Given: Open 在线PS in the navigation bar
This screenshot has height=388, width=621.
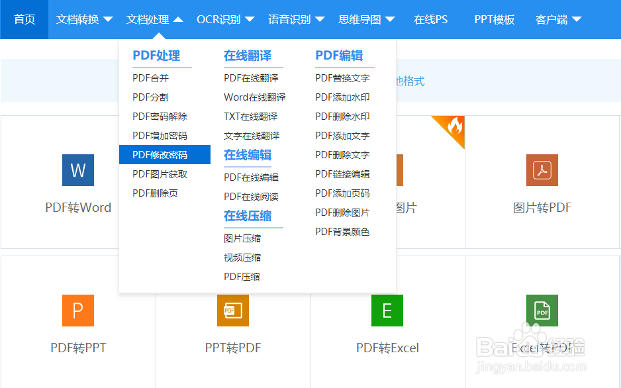Looking at the screenshot, I should [430, 19].
